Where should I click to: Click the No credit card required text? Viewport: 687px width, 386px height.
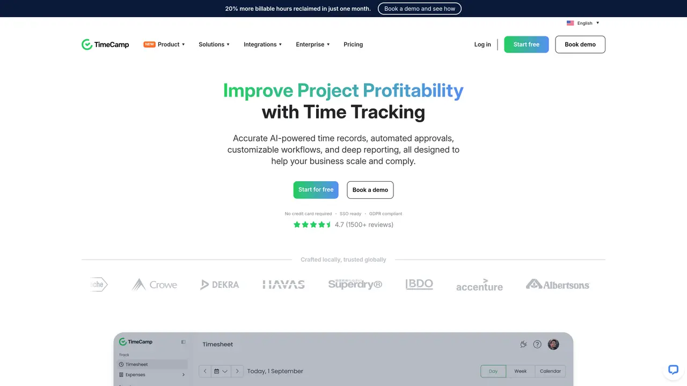[x=308, y=214]
